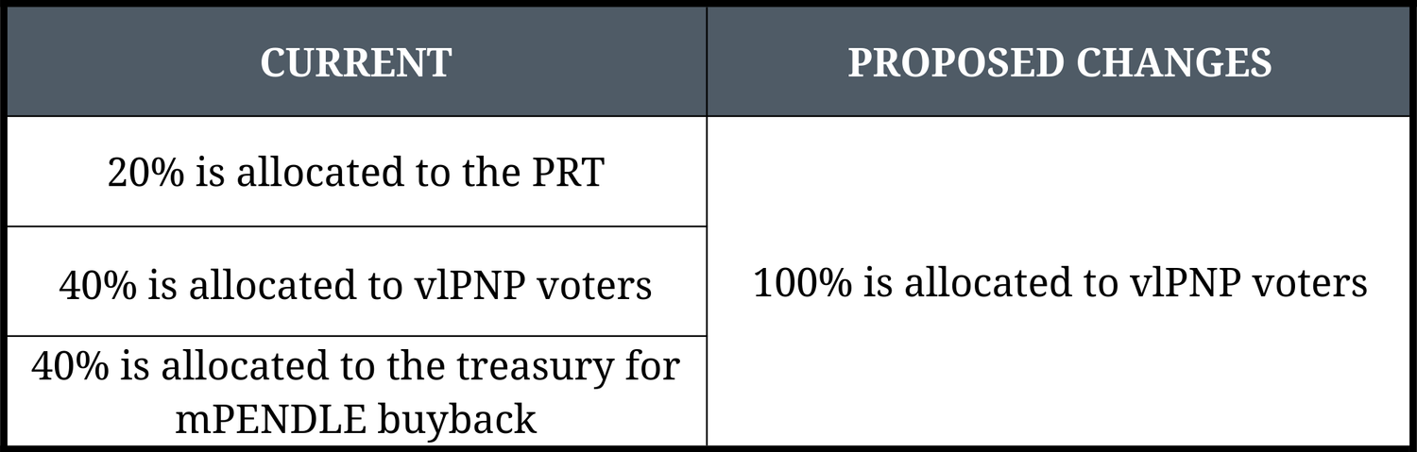The image size is (1417, 452).
Task: Select the treasury mPENDLE buyback row
Action: click(x=356, y=392)
